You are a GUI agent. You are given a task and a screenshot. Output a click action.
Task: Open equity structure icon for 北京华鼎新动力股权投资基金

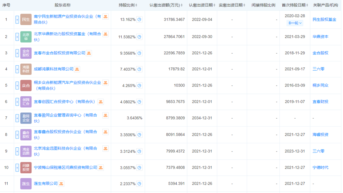(x=105, y=34)
